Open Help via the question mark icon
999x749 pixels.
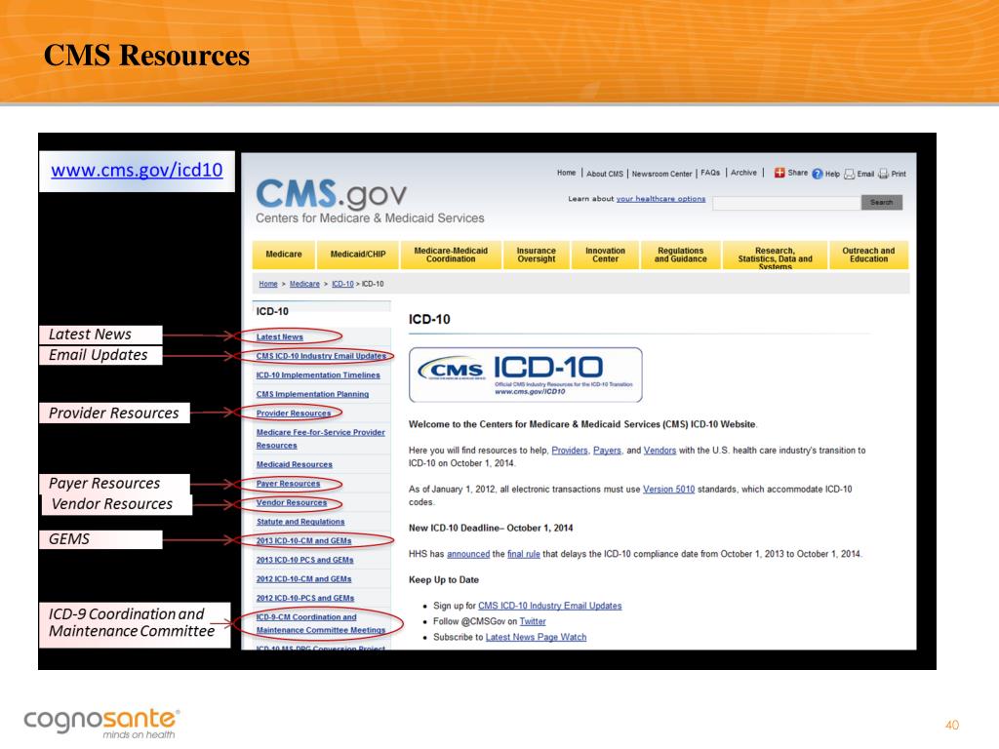(x=818, y=173)
